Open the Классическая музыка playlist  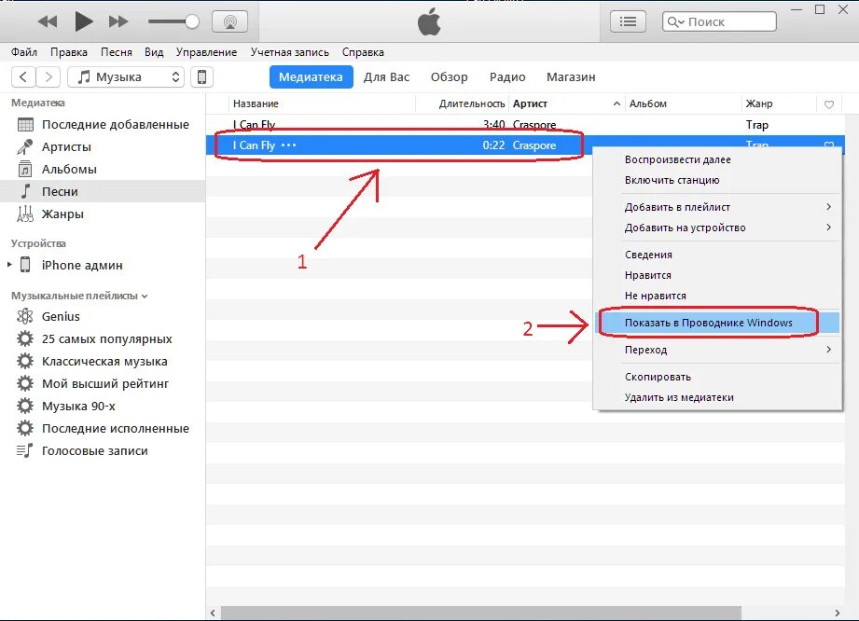click(103, 362)
